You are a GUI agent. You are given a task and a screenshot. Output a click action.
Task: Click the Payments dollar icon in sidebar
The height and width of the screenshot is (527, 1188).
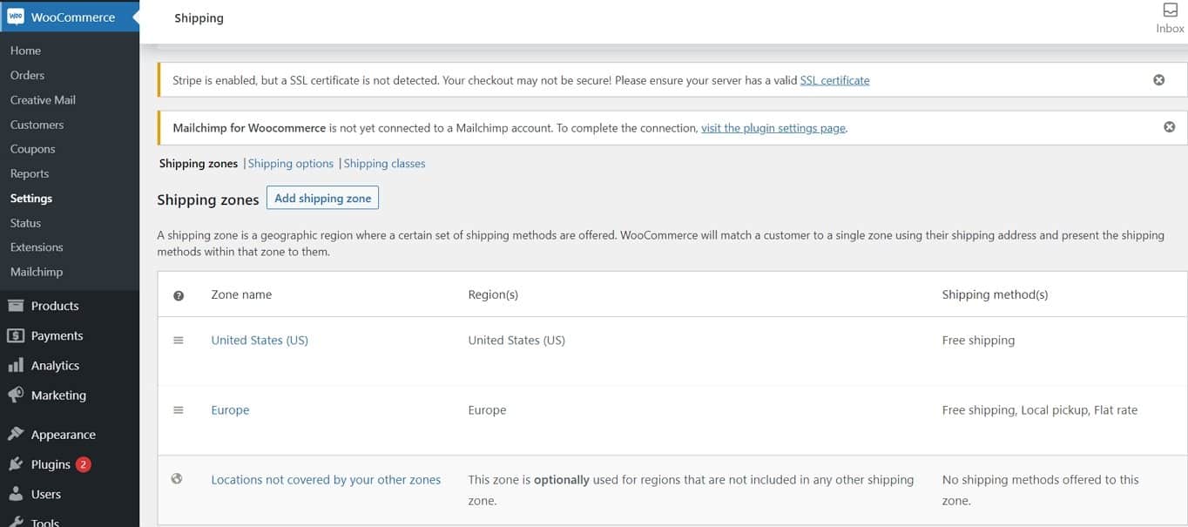(x=16, y=335)
